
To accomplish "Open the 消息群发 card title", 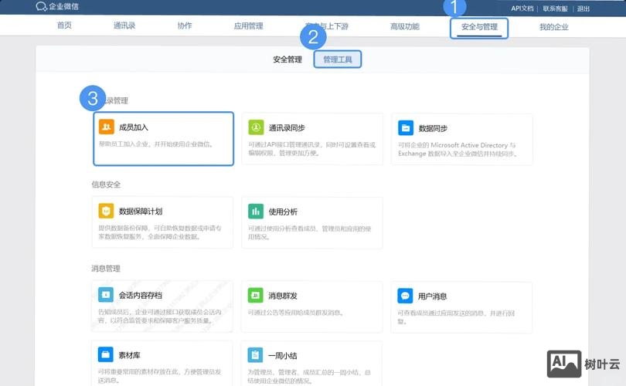I will click(x=283, y=296).
